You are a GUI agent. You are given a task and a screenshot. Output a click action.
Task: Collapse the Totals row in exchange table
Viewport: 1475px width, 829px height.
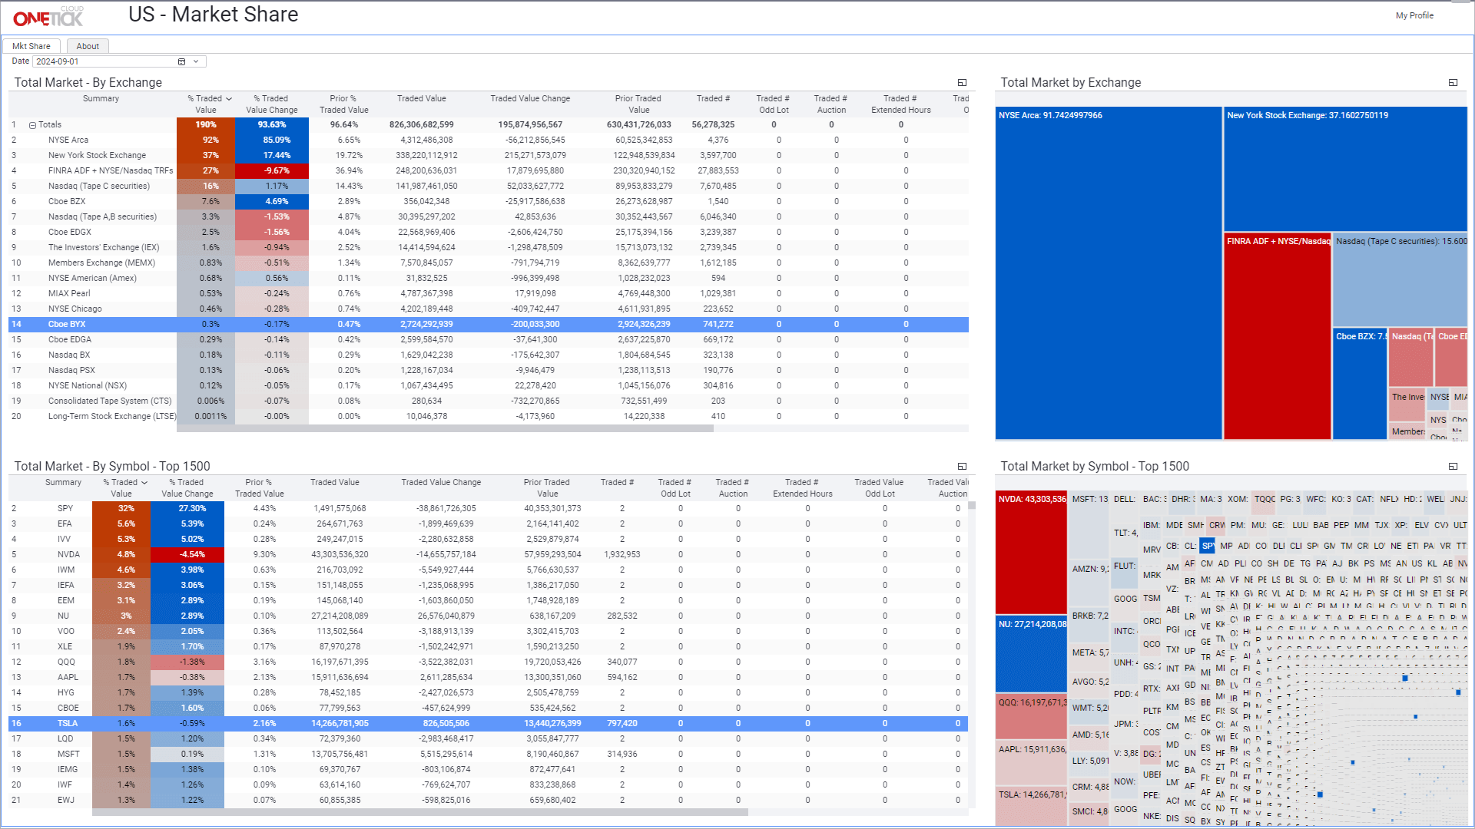33,125
